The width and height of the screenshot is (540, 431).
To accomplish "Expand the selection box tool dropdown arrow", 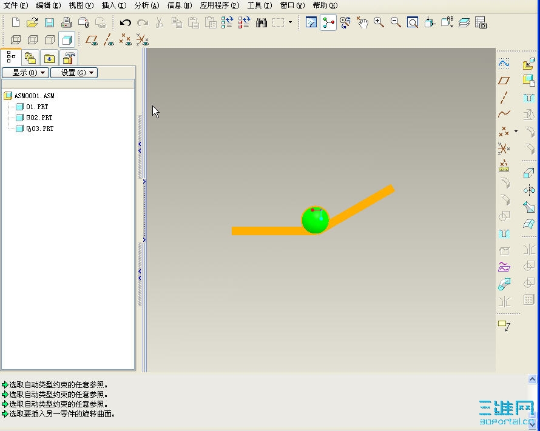I will tap(290, 22).
